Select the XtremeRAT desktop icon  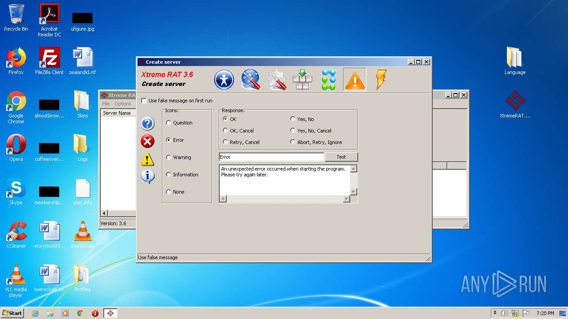515,105
